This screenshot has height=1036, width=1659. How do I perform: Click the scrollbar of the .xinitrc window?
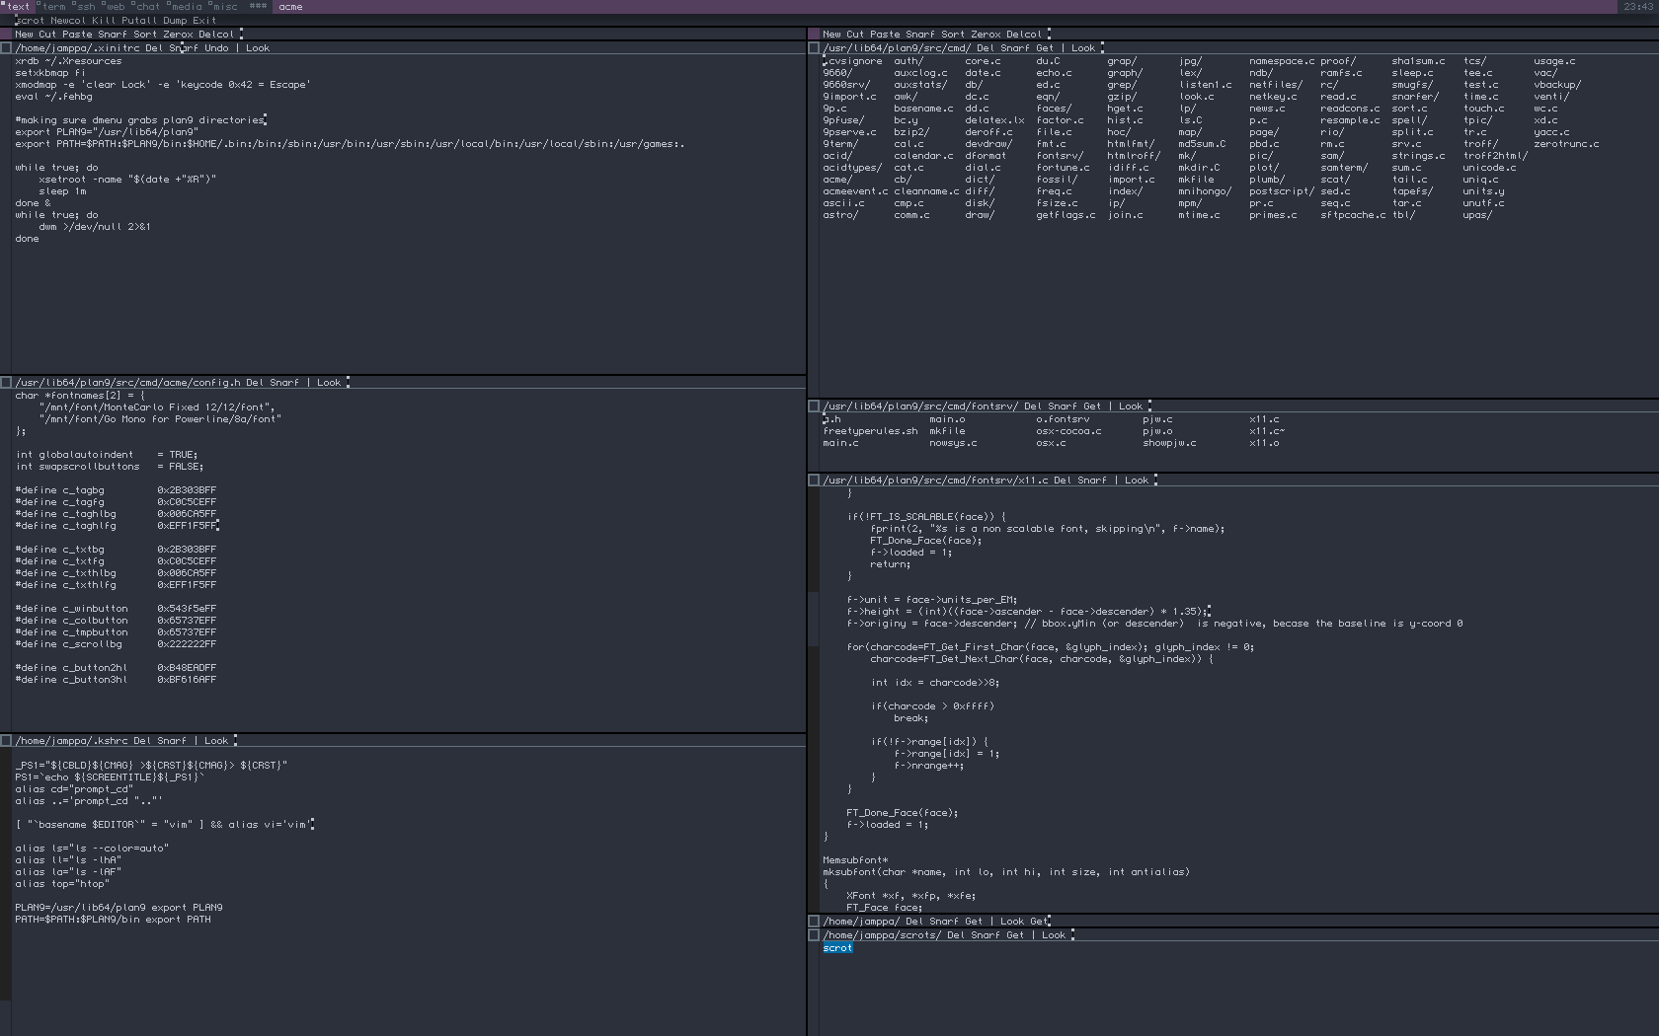tap(6, 213)
